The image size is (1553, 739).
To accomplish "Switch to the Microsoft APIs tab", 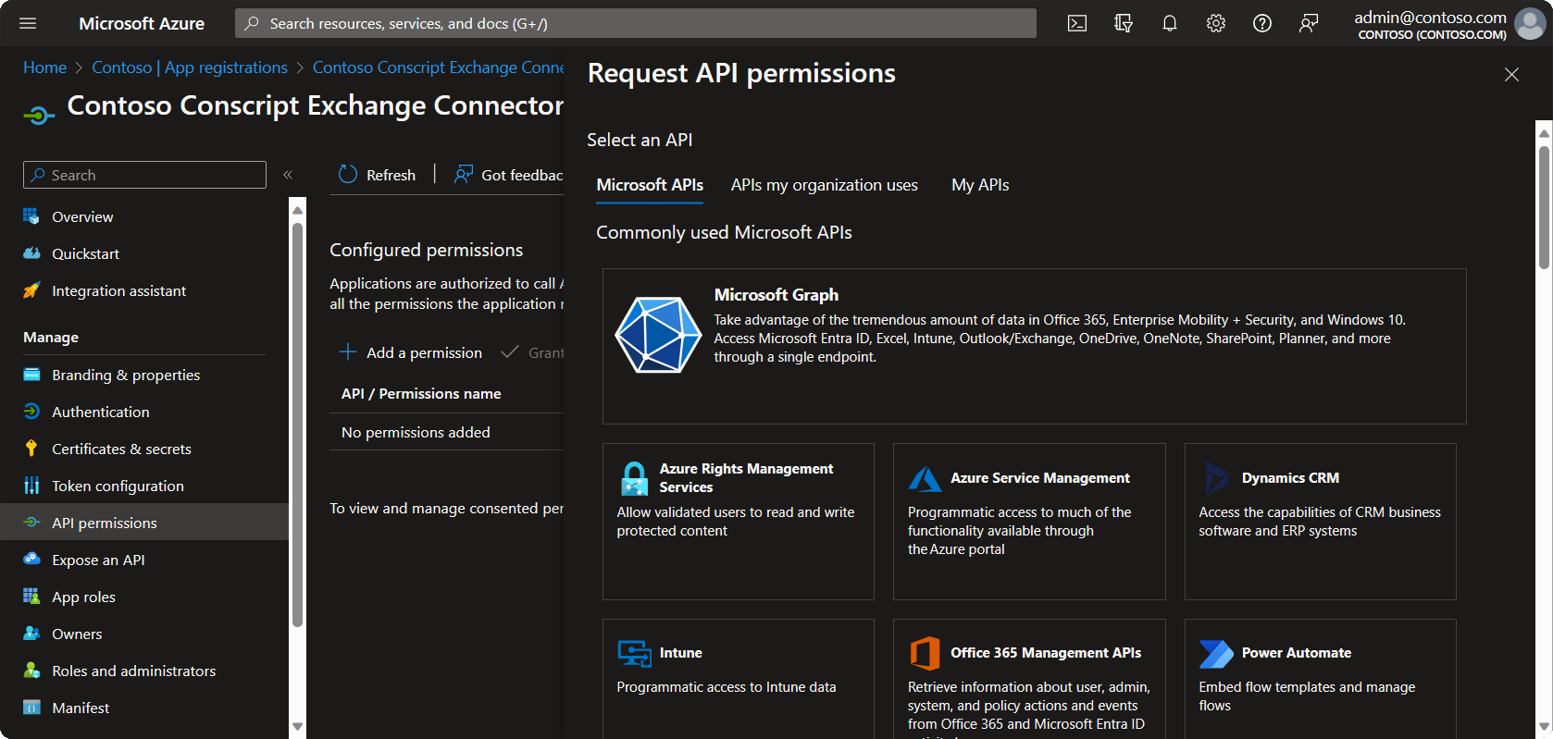I will (650, 185).
